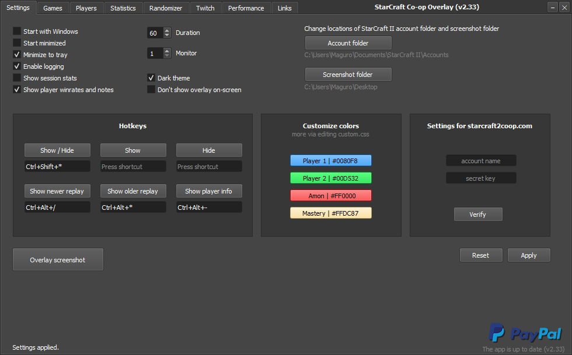Viewport: 572px width, 355px height.
Task: Click Show newer replay button
Action: 57,191
